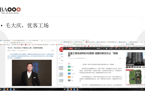Viewport: 145px width, 92px height.
Task: Switch to the second tab in left browser
Action: tap(20, 40)
